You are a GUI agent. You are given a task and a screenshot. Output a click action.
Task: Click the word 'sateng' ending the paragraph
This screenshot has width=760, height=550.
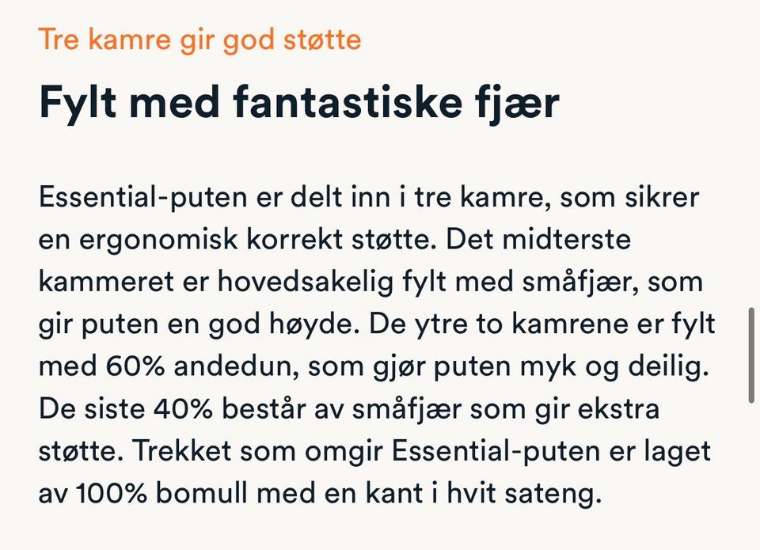[x=553, y=495]
